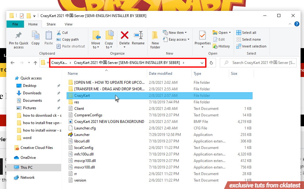Click the search CrazyKart 2021 box

click(x=258, y=63)
